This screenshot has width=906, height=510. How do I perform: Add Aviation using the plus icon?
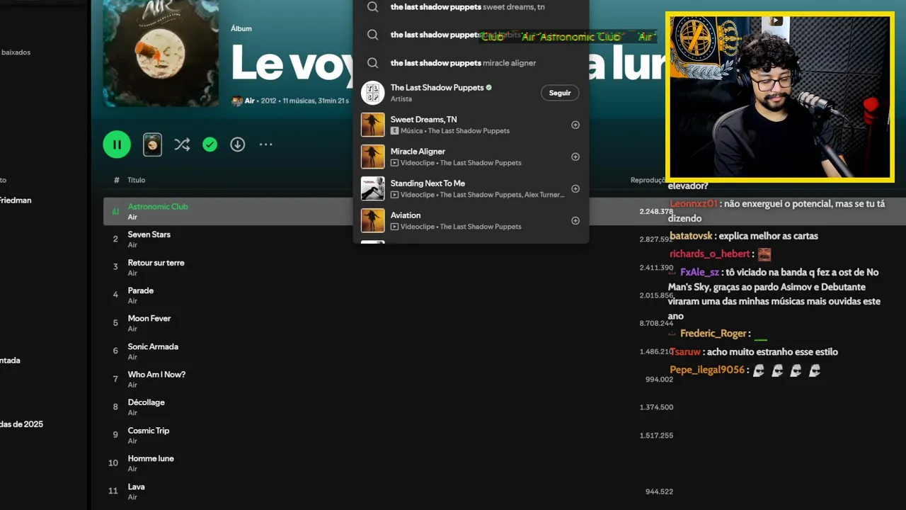click(x=575, y=220)
